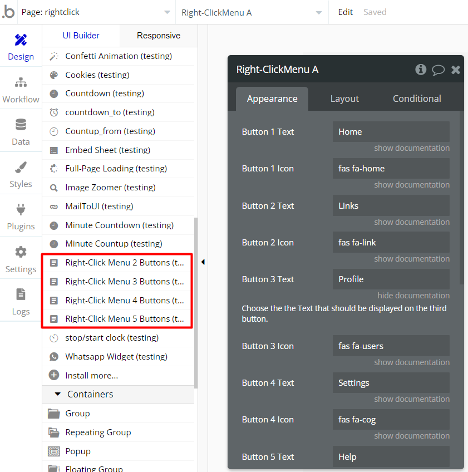This screenshot has height=472, width=468.
Task: Open the Logs section
Action: (x=21, y=302)
